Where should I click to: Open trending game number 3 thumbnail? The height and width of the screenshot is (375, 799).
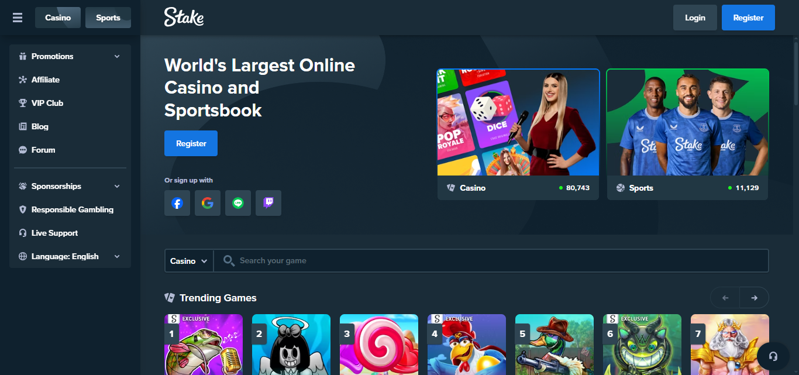click(379, 345)
